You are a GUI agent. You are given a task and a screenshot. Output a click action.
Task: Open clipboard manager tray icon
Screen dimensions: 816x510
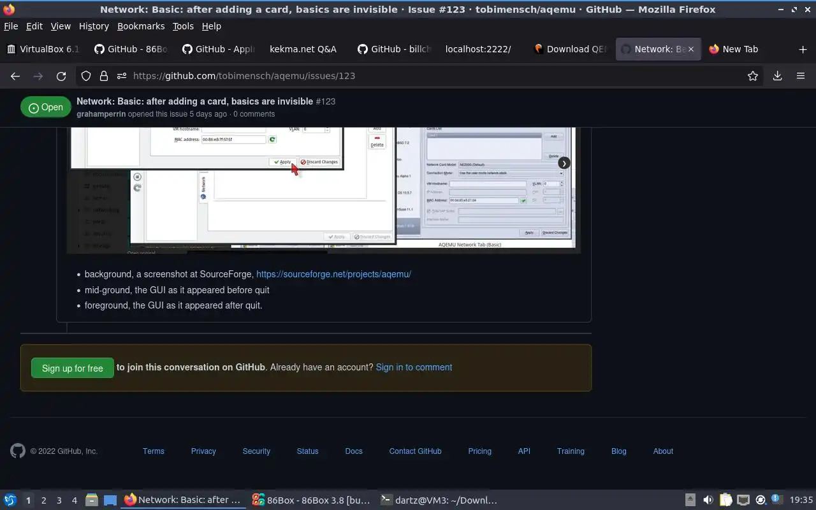(x=725, y=500)
